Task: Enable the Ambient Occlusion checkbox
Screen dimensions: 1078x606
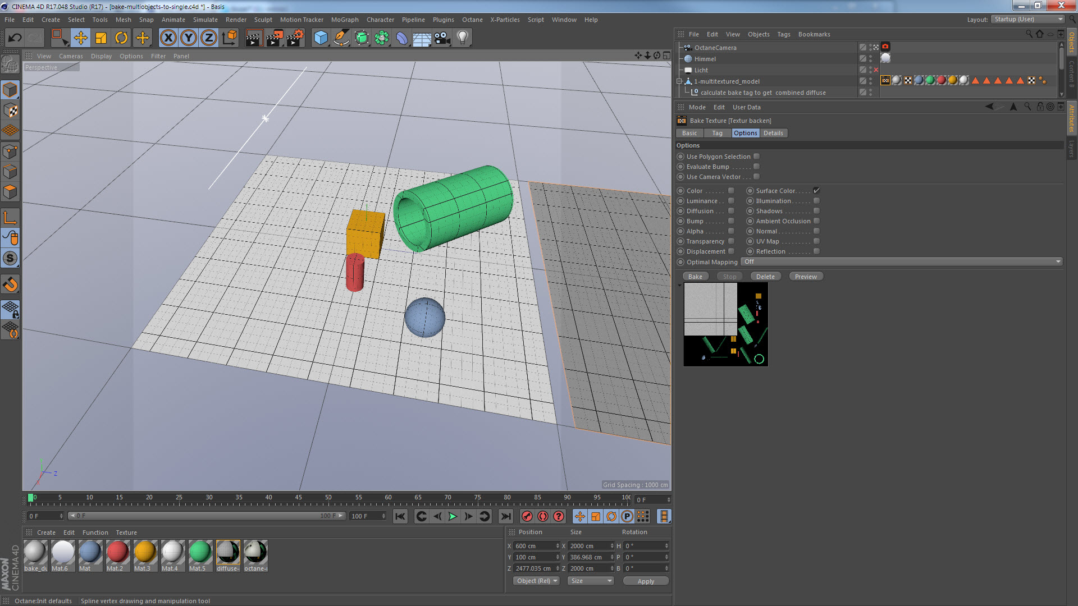Action: pos(816,221)
